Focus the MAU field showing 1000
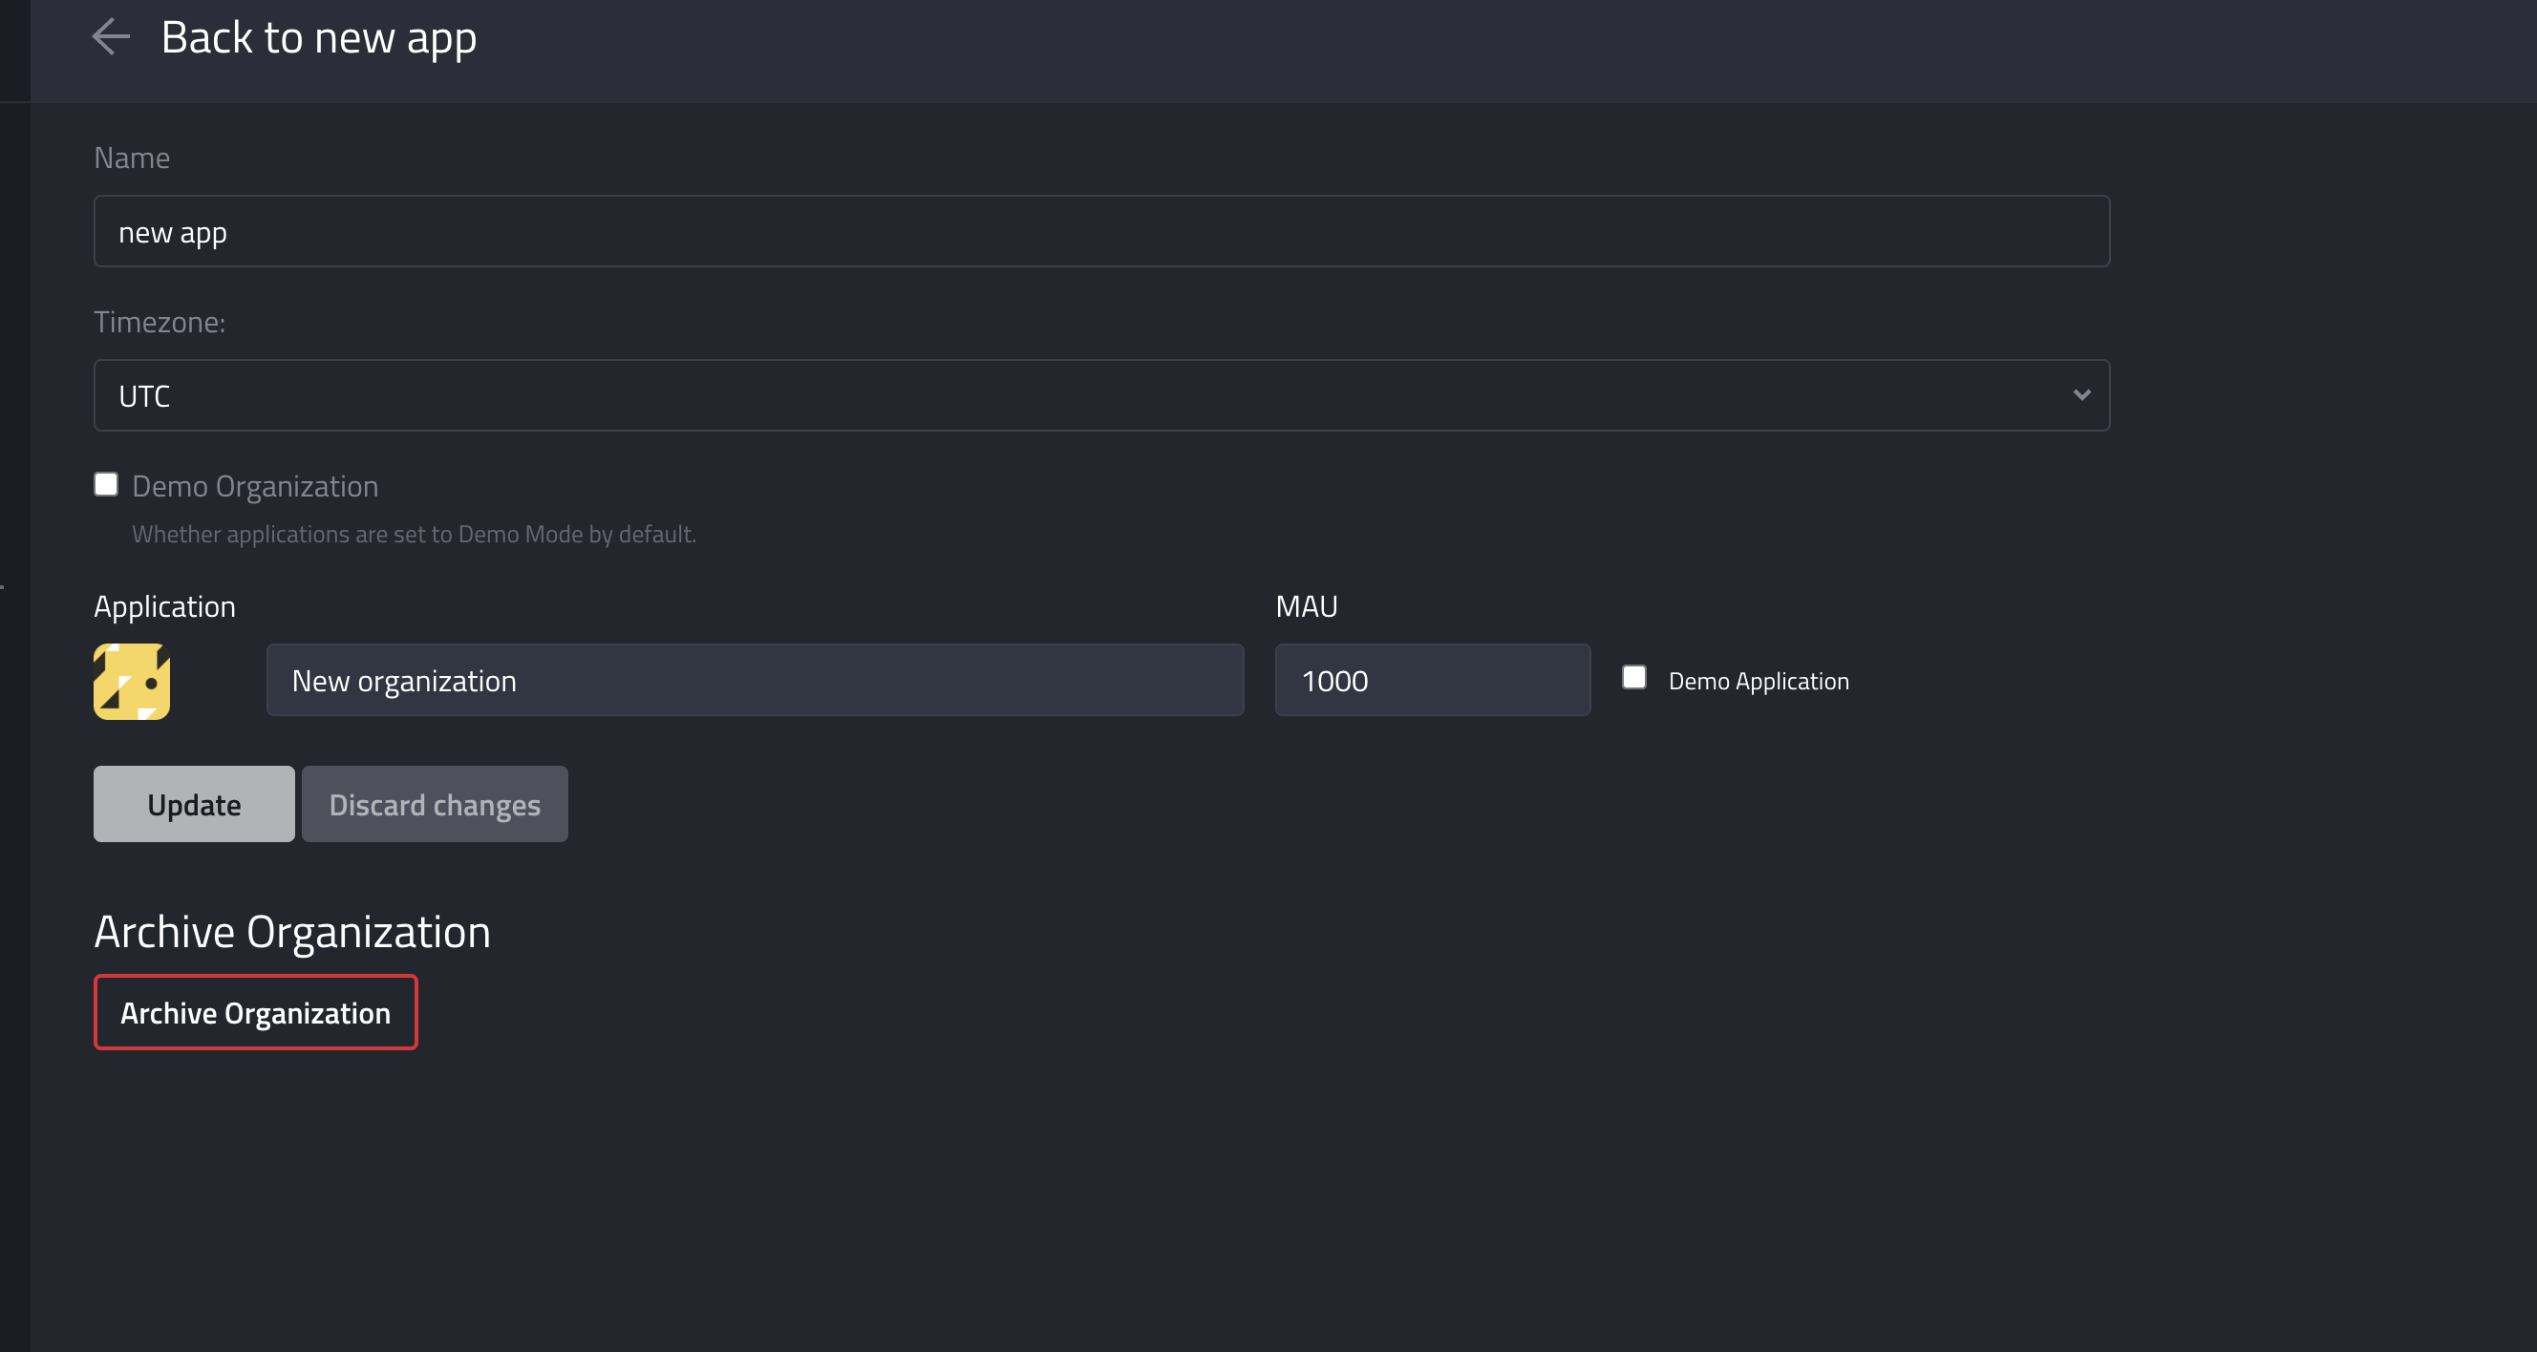The height and width of the screenshot is (1352, 2537). click(x=1432, y=681)
